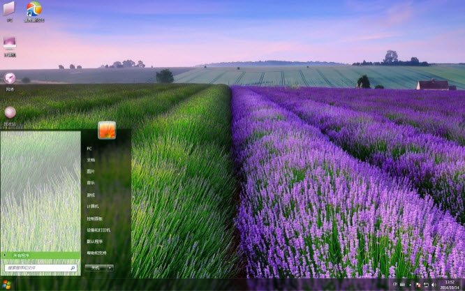Click the CH input language indicator
The width and height of the screenshot is (465, 291).
(394, 284)
